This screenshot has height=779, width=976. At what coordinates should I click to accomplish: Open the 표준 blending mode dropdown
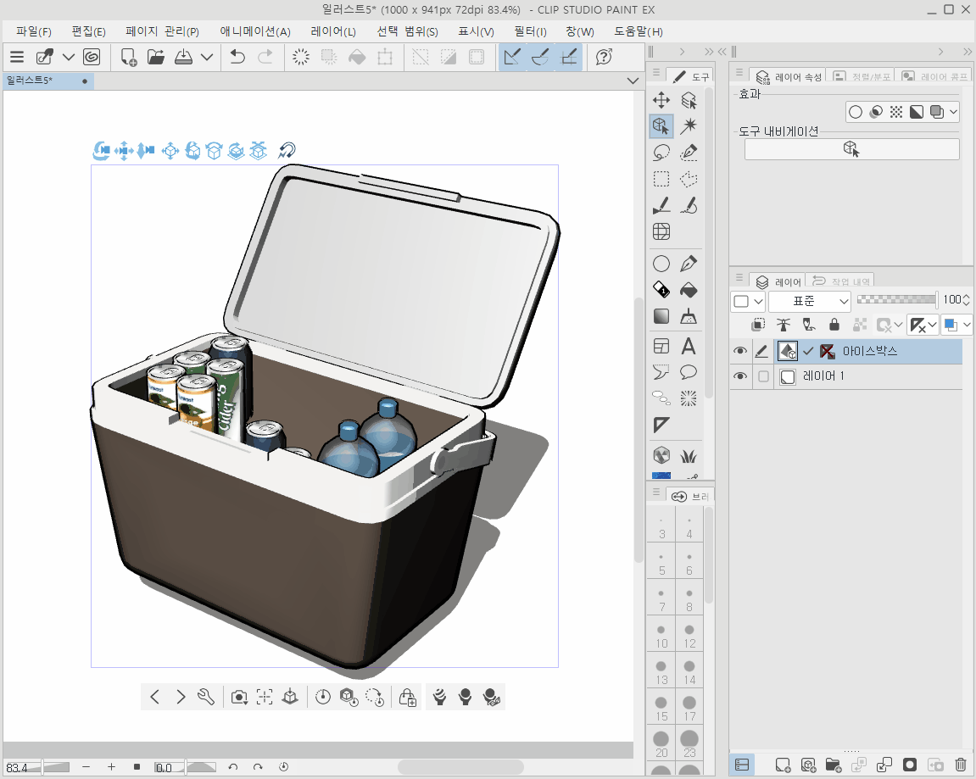[810, 301]
